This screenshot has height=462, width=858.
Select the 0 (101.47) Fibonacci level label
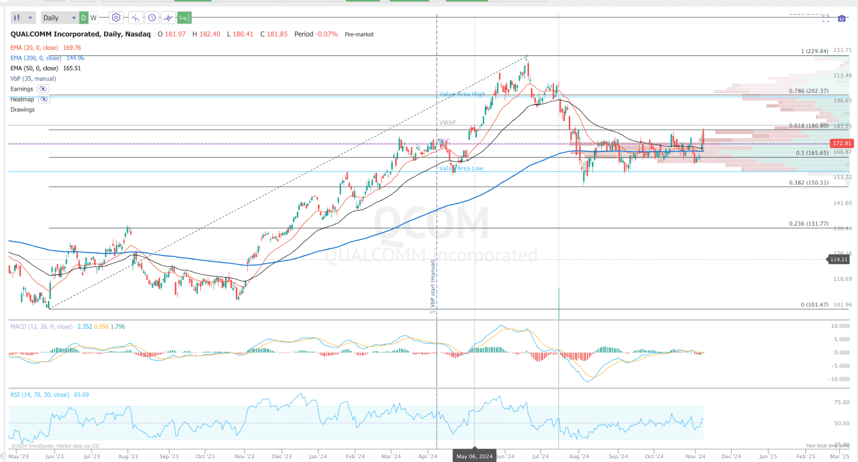pos(815,305)
